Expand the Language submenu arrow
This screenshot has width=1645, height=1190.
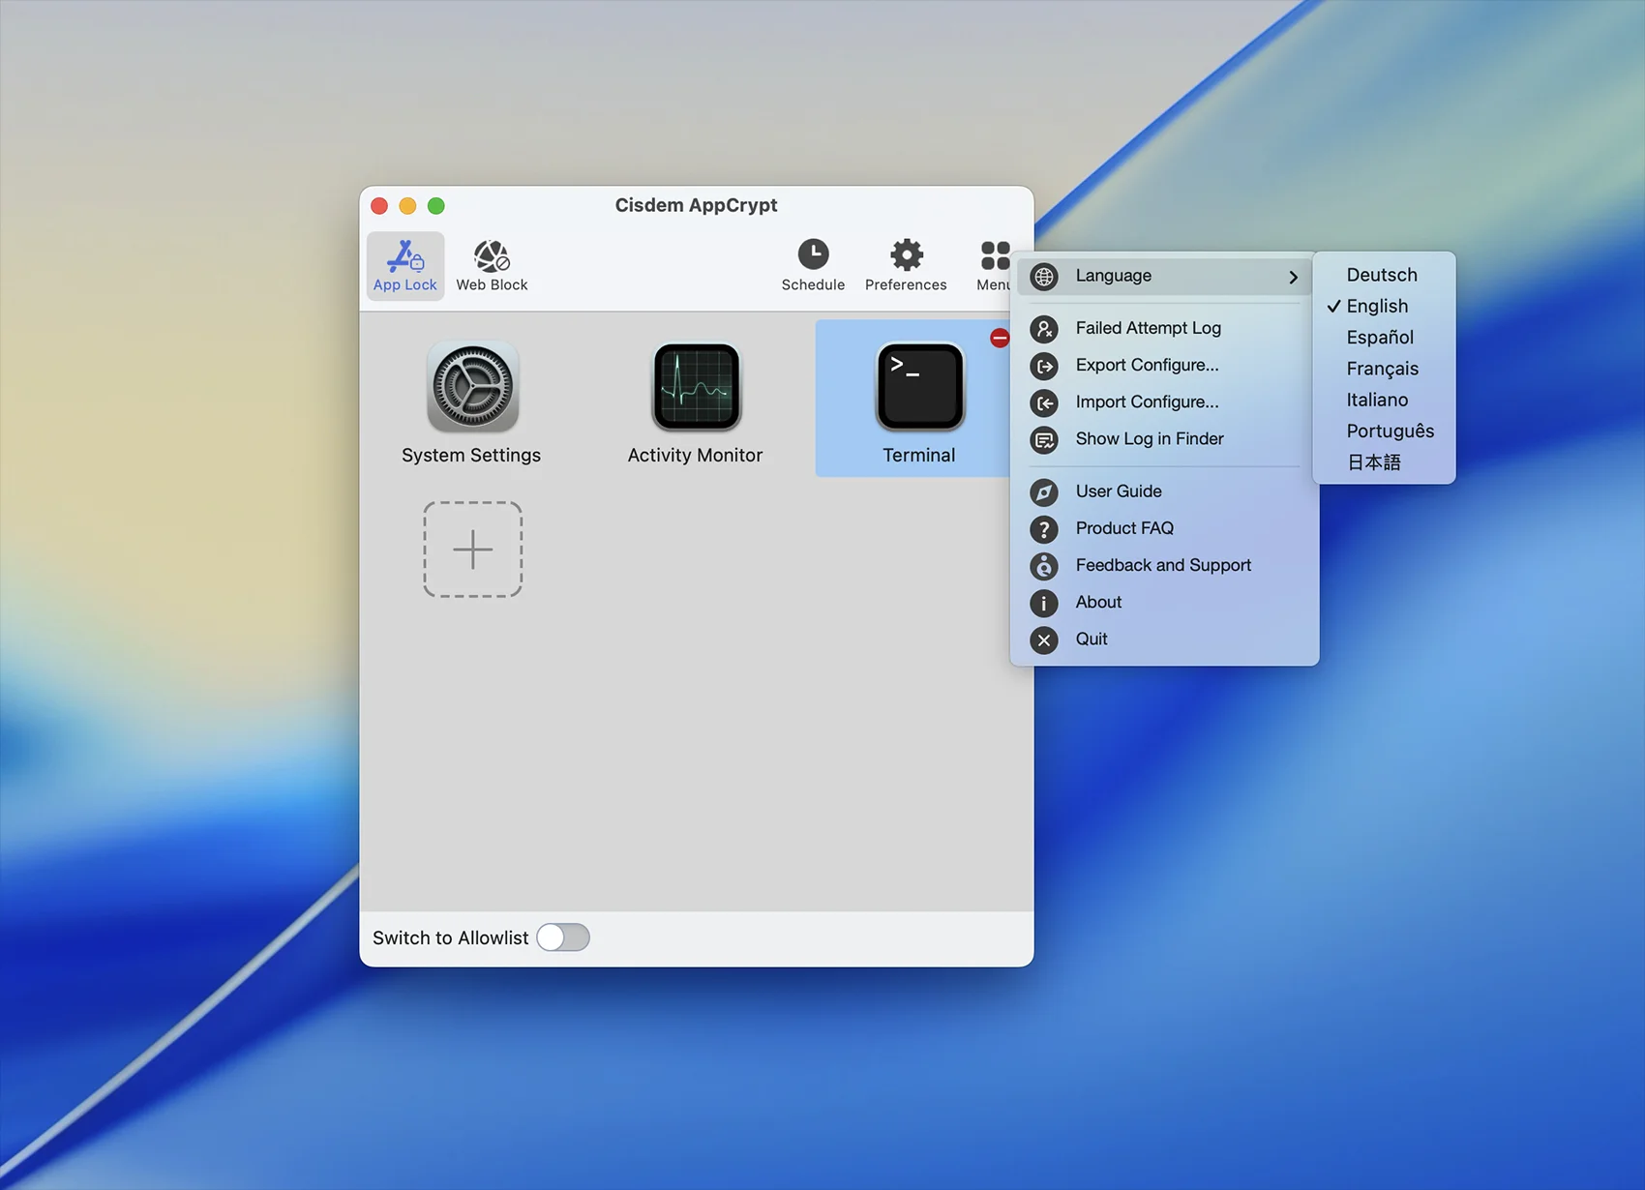tap(1293, 277)
